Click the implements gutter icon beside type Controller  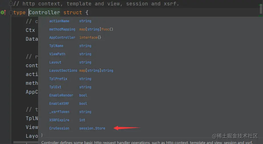coord(3,13)
